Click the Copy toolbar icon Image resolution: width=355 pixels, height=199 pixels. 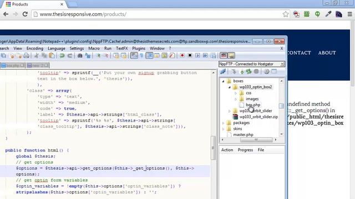[44, 55]
